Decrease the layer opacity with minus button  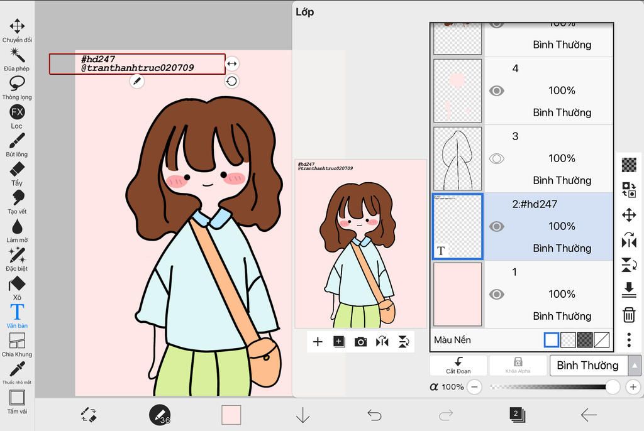474,386
